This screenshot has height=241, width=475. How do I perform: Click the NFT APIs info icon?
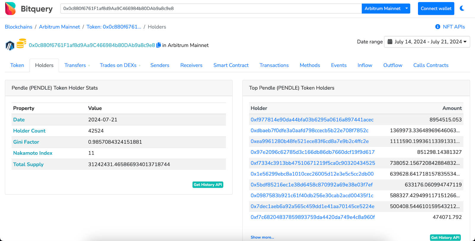(x=438, y=27)
